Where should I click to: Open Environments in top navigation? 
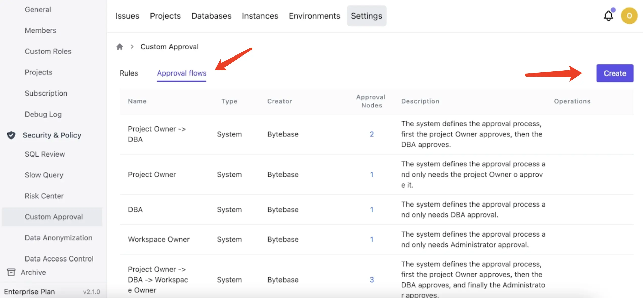(314, 16)
